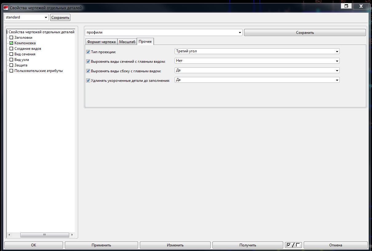This screenshot has height=251, width=372.
Task: Uncheck Выровнять виды сечений с главным видом
Action: click(x=88, y=62)
